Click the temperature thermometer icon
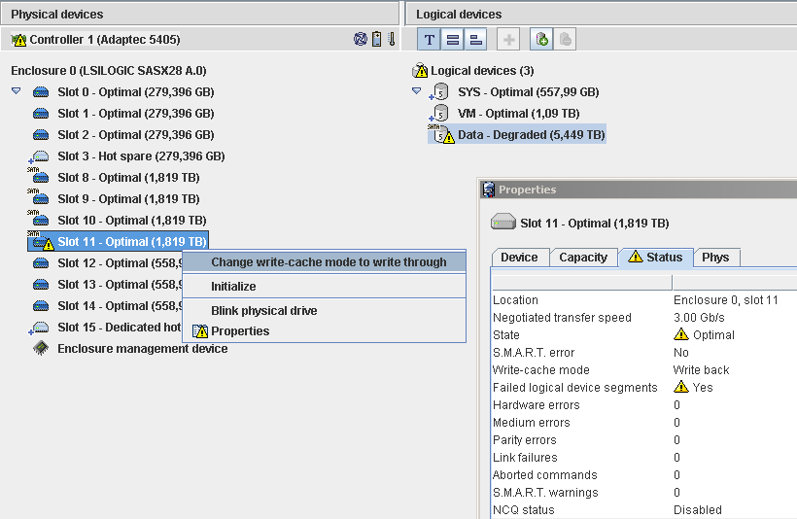The height and width of the screenshot is (519, 797). [x=391, y=40]
